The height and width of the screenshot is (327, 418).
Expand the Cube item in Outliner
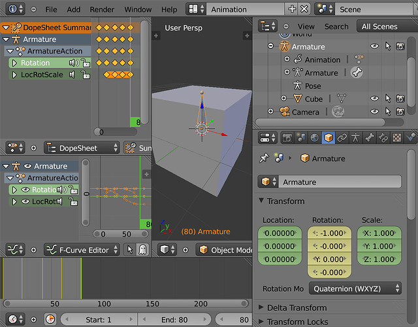point(283,99)
